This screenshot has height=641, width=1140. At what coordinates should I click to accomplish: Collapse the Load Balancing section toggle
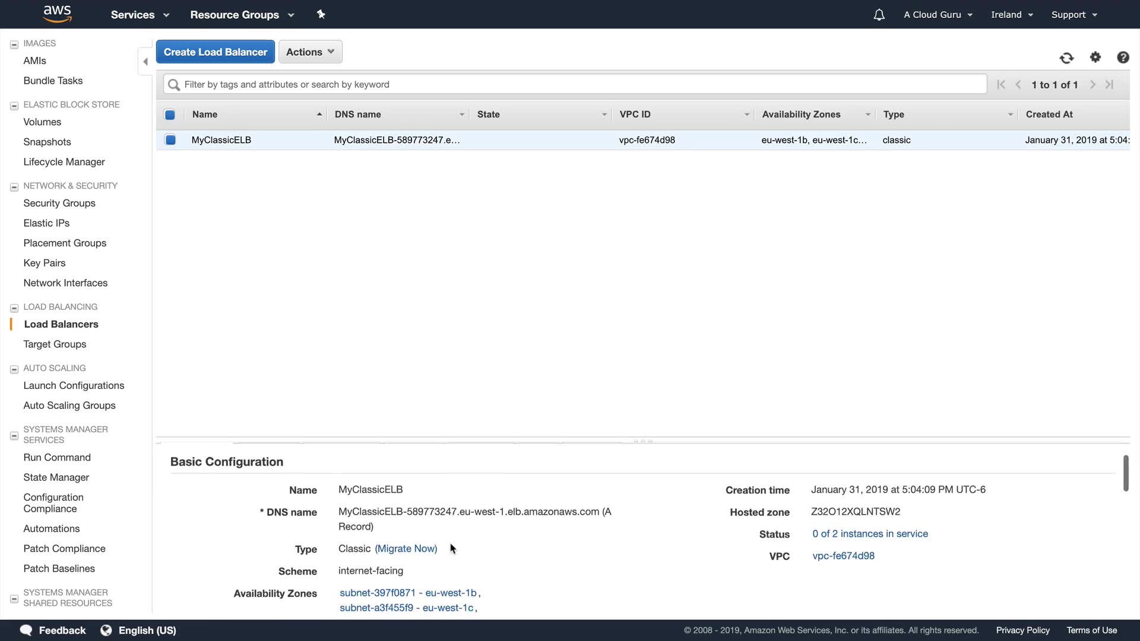[14, 307]
